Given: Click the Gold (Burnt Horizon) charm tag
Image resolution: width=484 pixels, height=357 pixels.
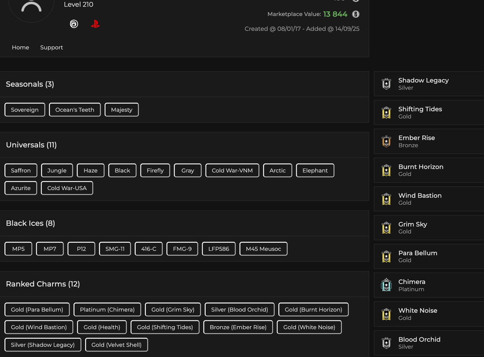Looking at the screenshot, I should (313, 309).
